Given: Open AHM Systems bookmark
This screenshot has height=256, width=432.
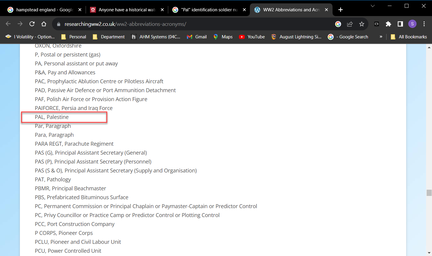Looking at the screenshot, I should pyautogui.click(x=156, y=37).
